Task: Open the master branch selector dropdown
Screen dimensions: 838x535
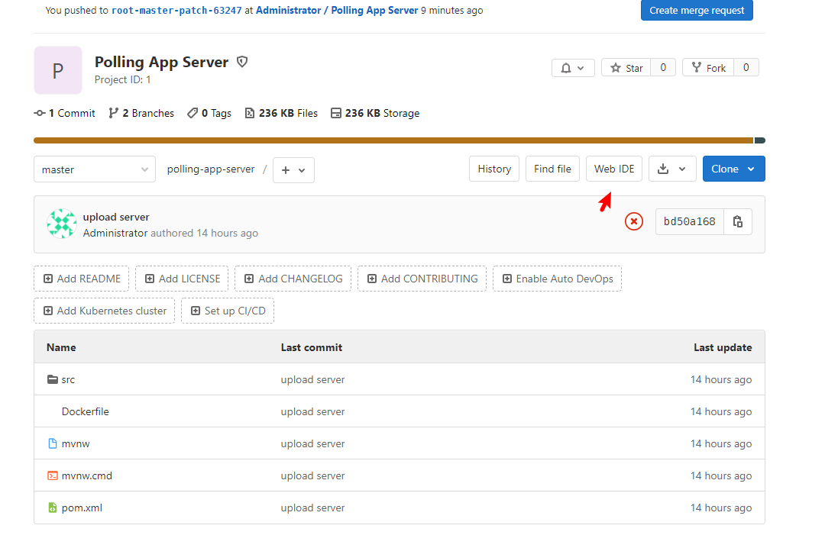Action: (x=95, y=169)
